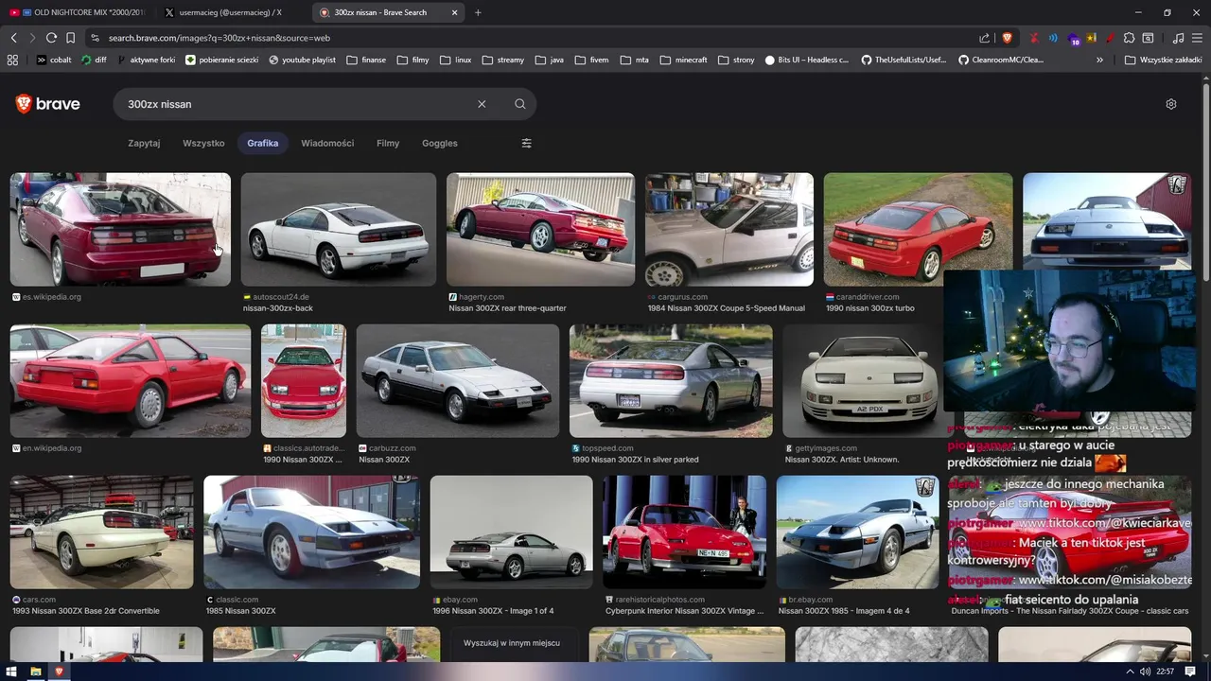Open the rarehistoricalphotos.com Cyberpunk Interior image
The image size is (1211, 681).
(x=684, y=533)
